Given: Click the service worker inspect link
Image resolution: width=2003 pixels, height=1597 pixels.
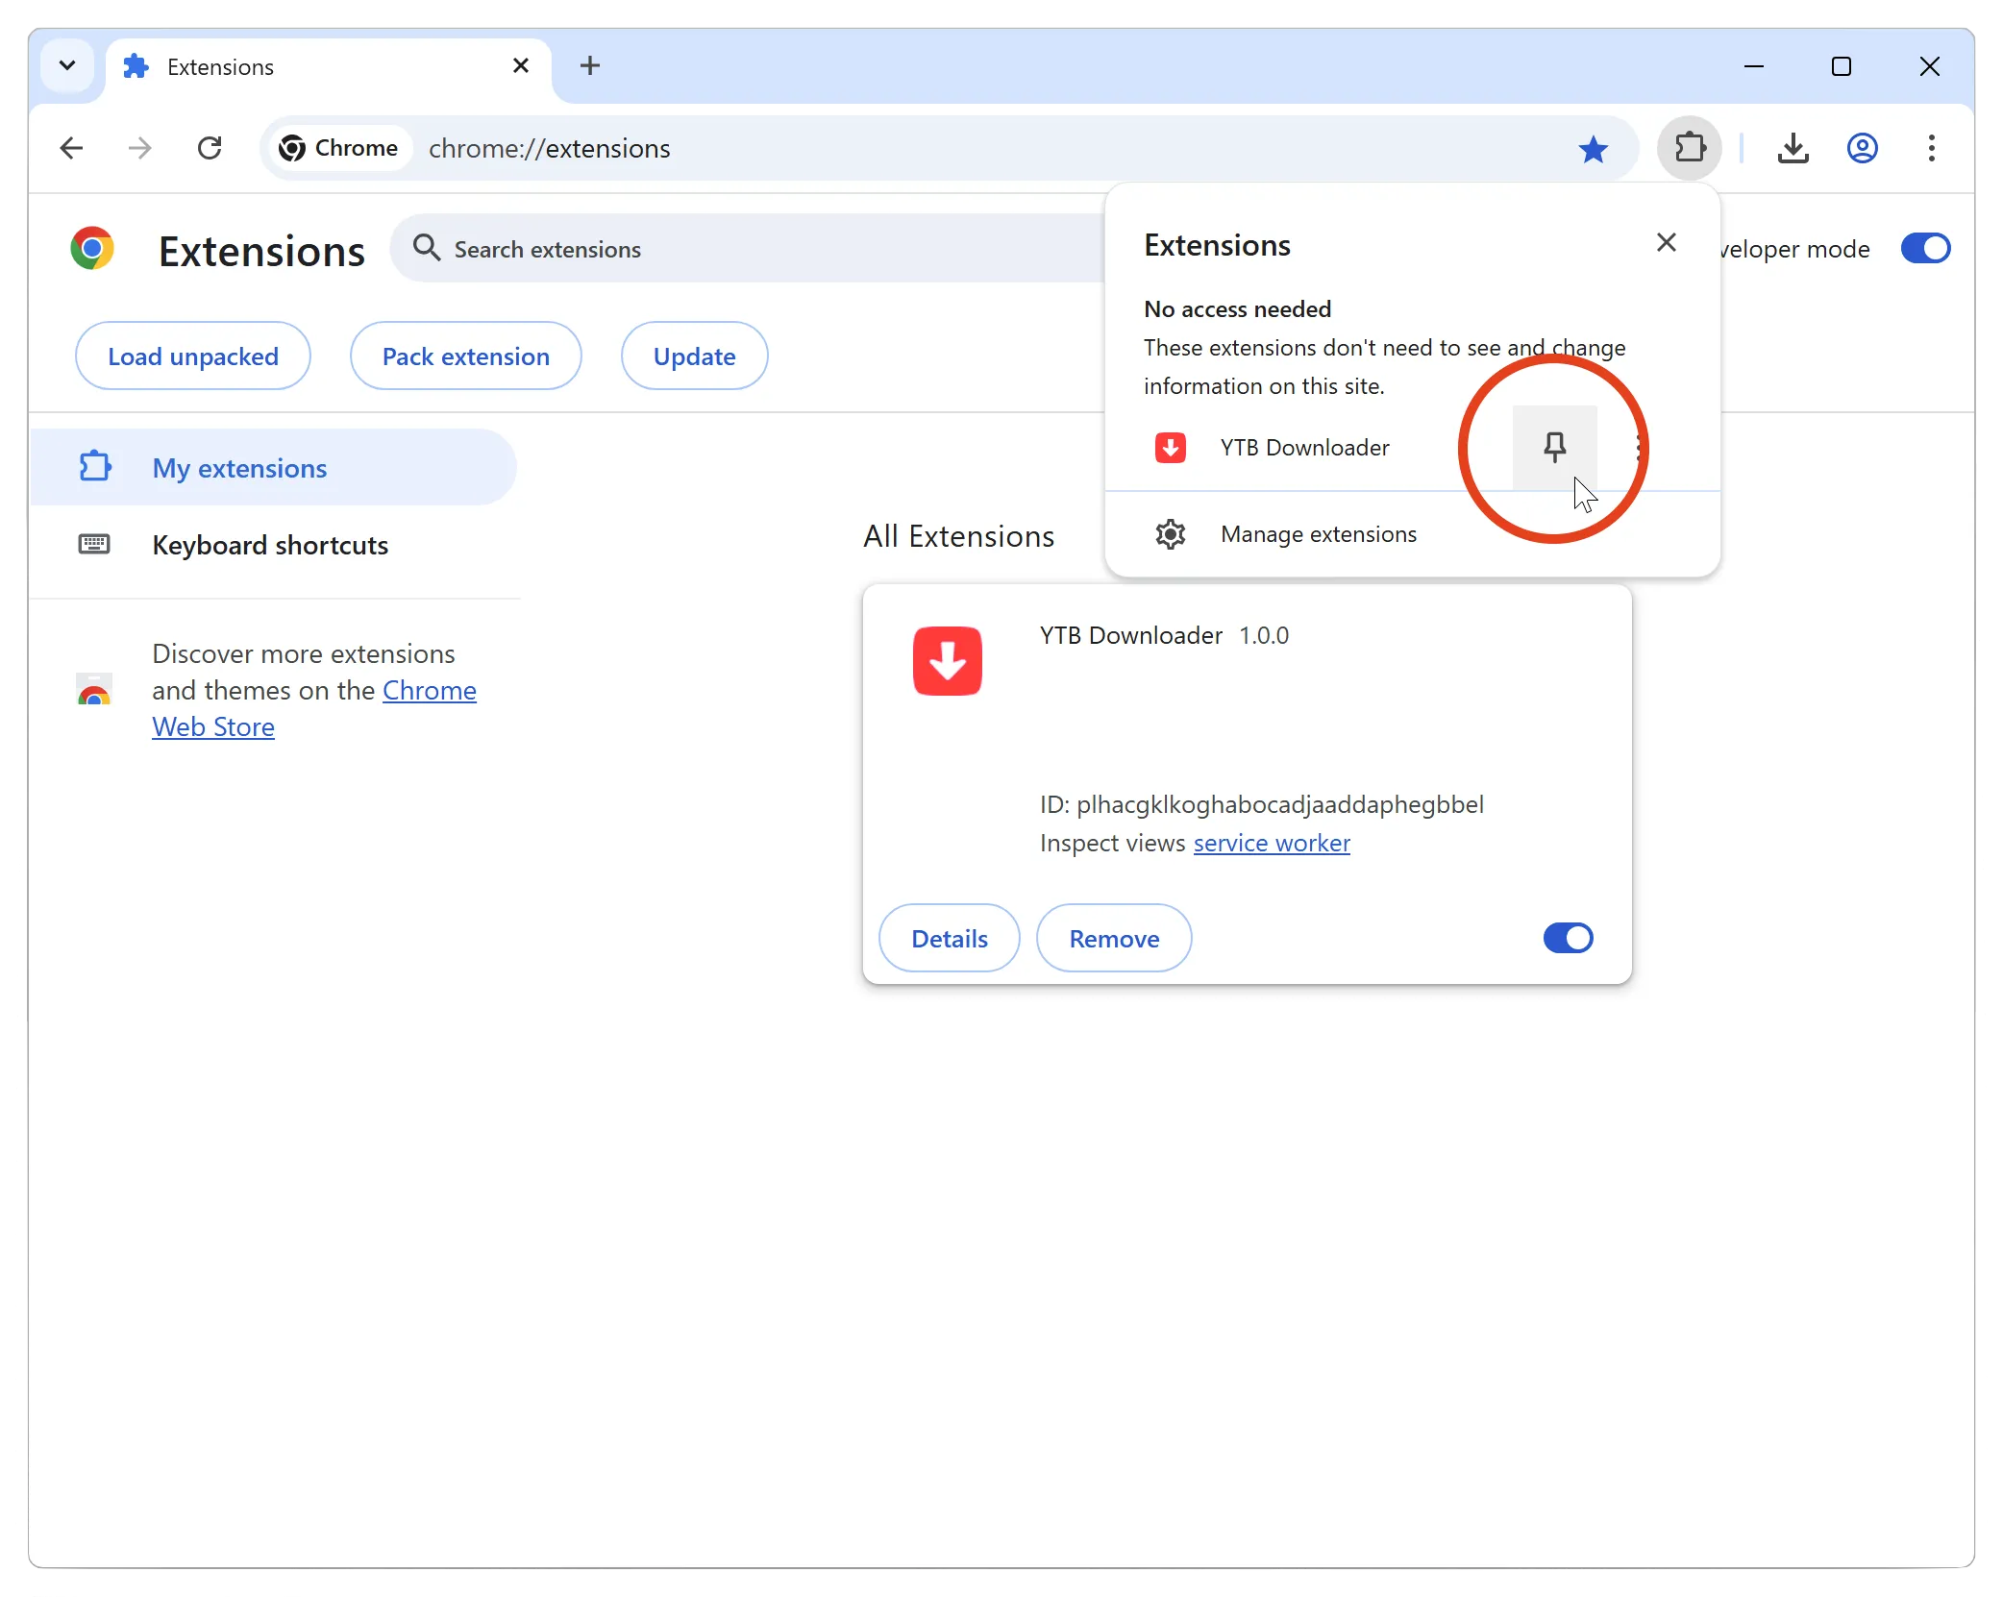Looking at the screenshot, I should (x=1271, y=843).
